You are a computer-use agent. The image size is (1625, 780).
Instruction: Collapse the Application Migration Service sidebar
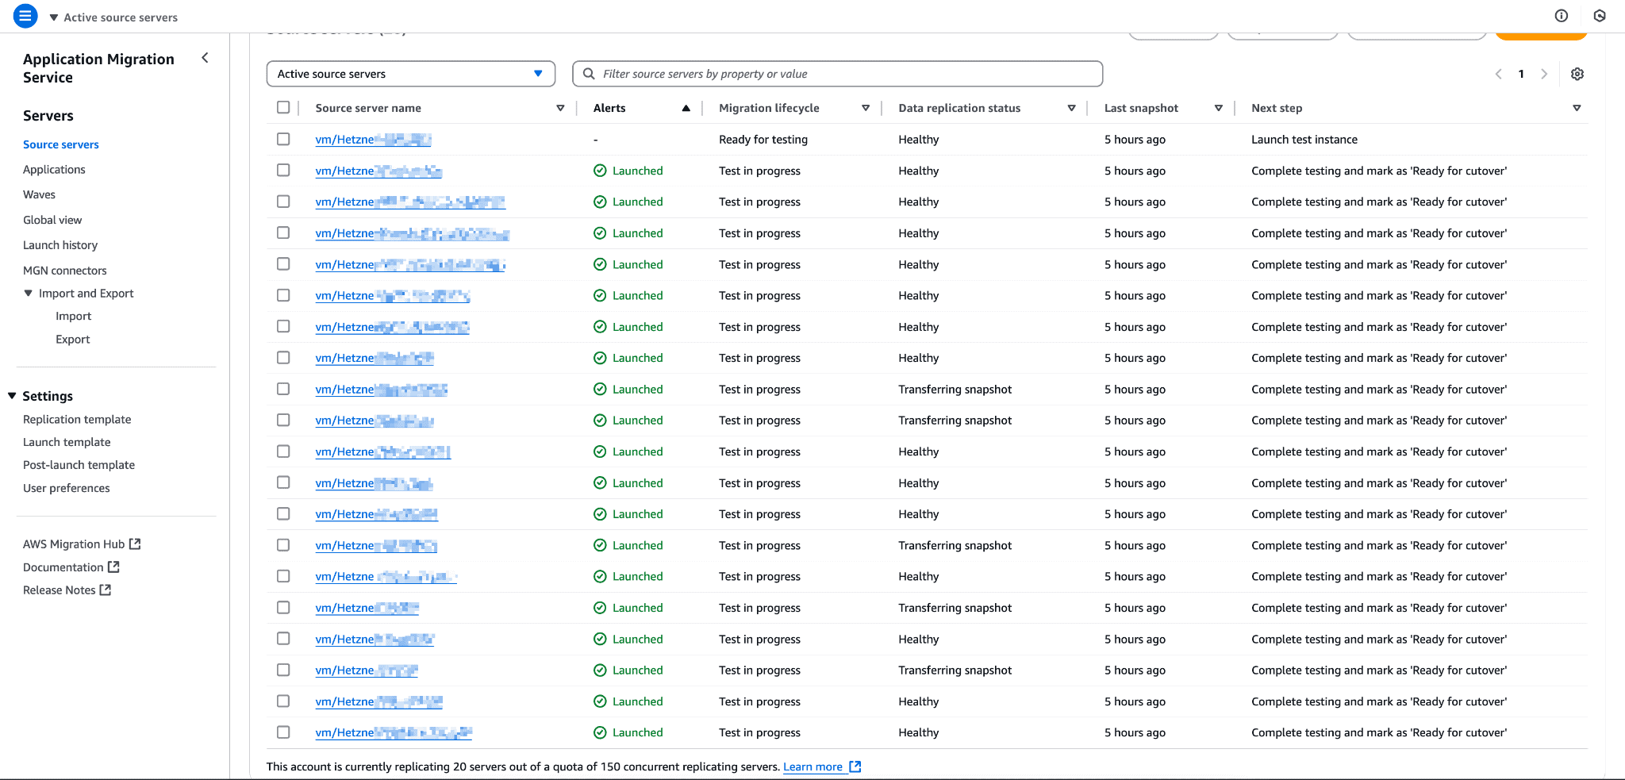click(x=205, y=58)
